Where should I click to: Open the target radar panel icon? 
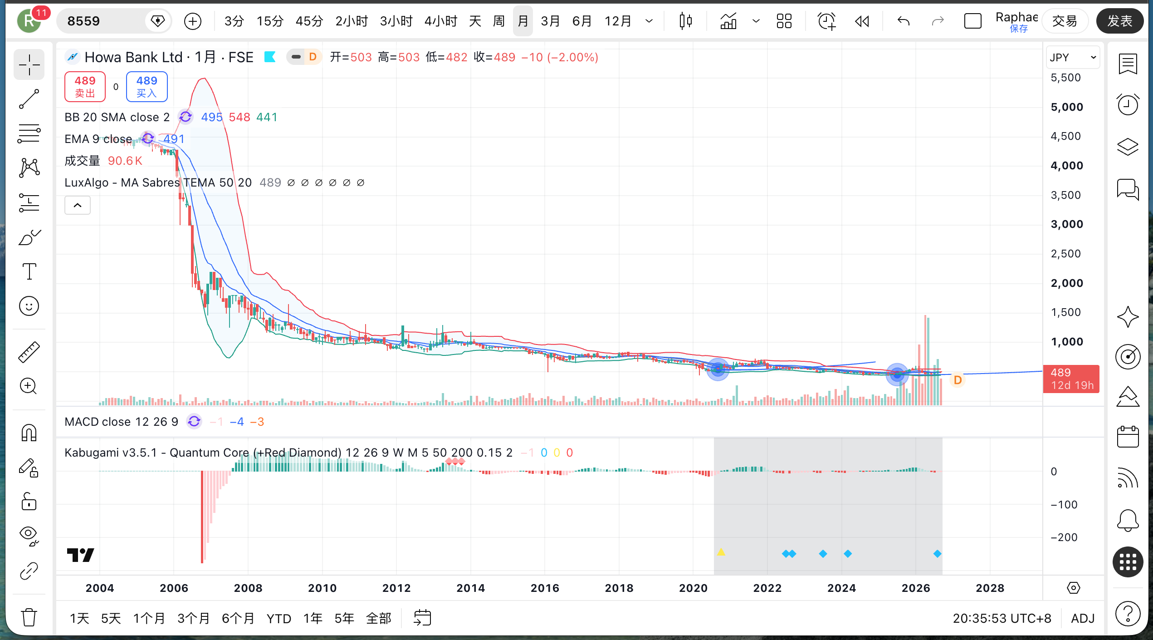(1128, 357)
